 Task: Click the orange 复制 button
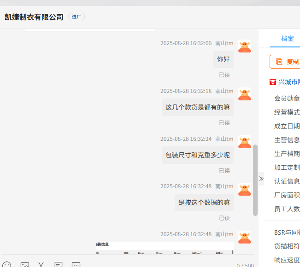287,62
